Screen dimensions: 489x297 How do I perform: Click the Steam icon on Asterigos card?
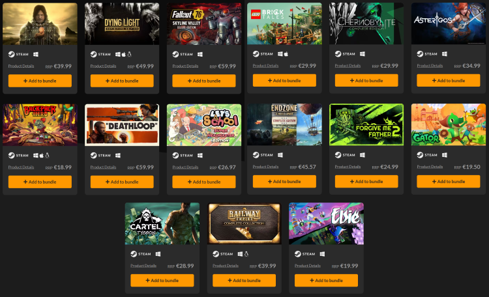[x=420, y=54]
